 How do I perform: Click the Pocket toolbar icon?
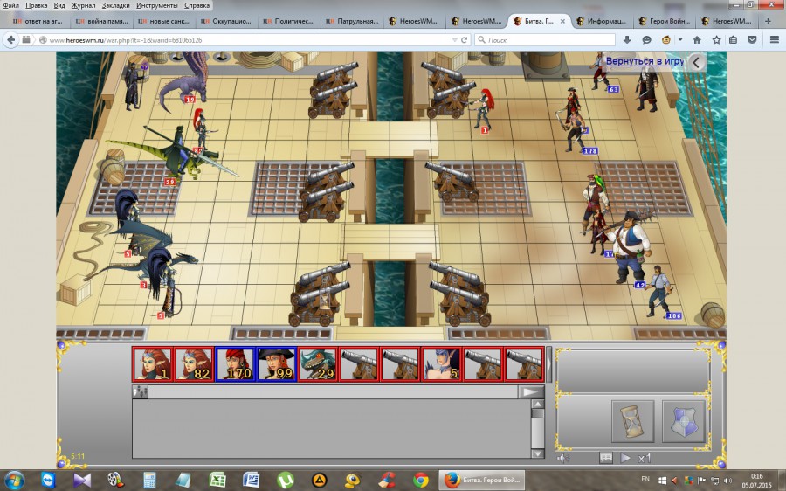click(752, 39)
